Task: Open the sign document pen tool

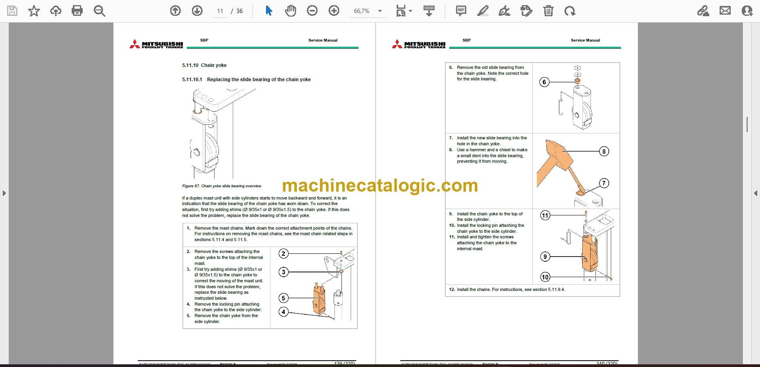Action: [504, 11]
